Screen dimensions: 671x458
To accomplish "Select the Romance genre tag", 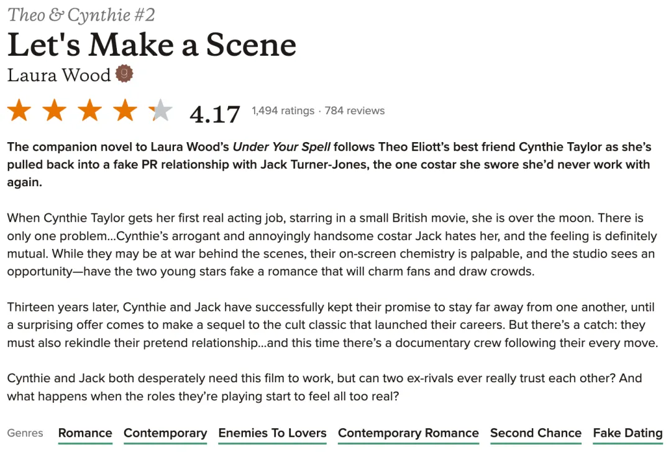I will click(x=85, y=433).
